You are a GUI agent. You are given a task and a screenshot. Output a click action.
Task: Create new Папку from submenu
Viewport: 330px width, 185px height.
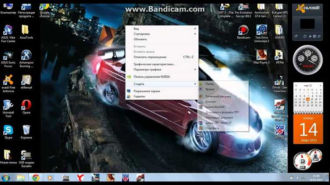tap(223, 83)
